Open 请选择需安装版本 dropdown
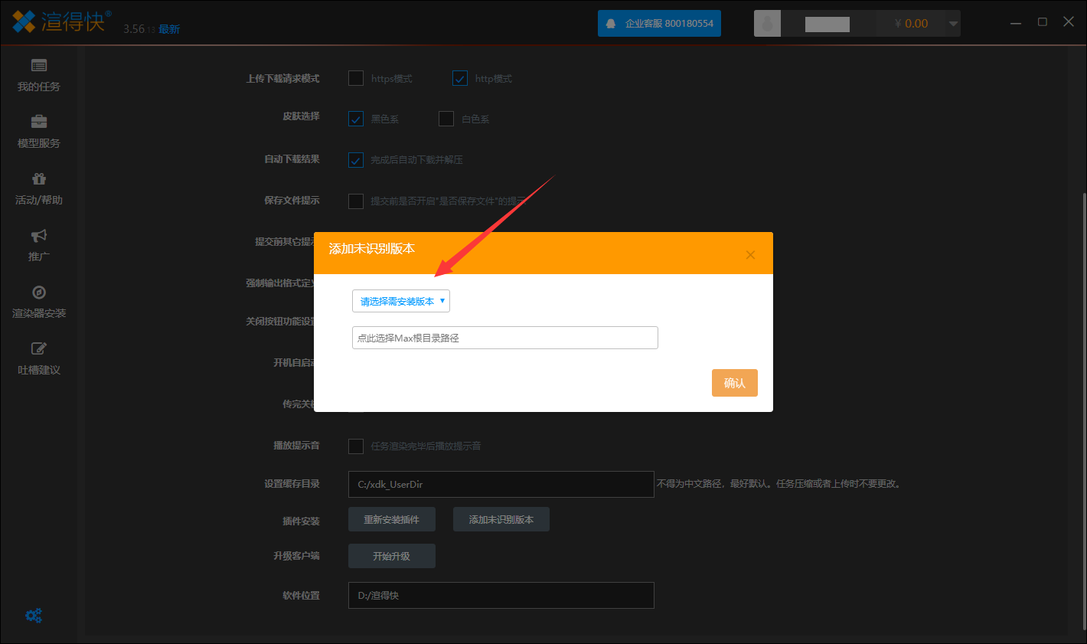The height and width of the screenshot is (644, 1087). pos(401,301)
